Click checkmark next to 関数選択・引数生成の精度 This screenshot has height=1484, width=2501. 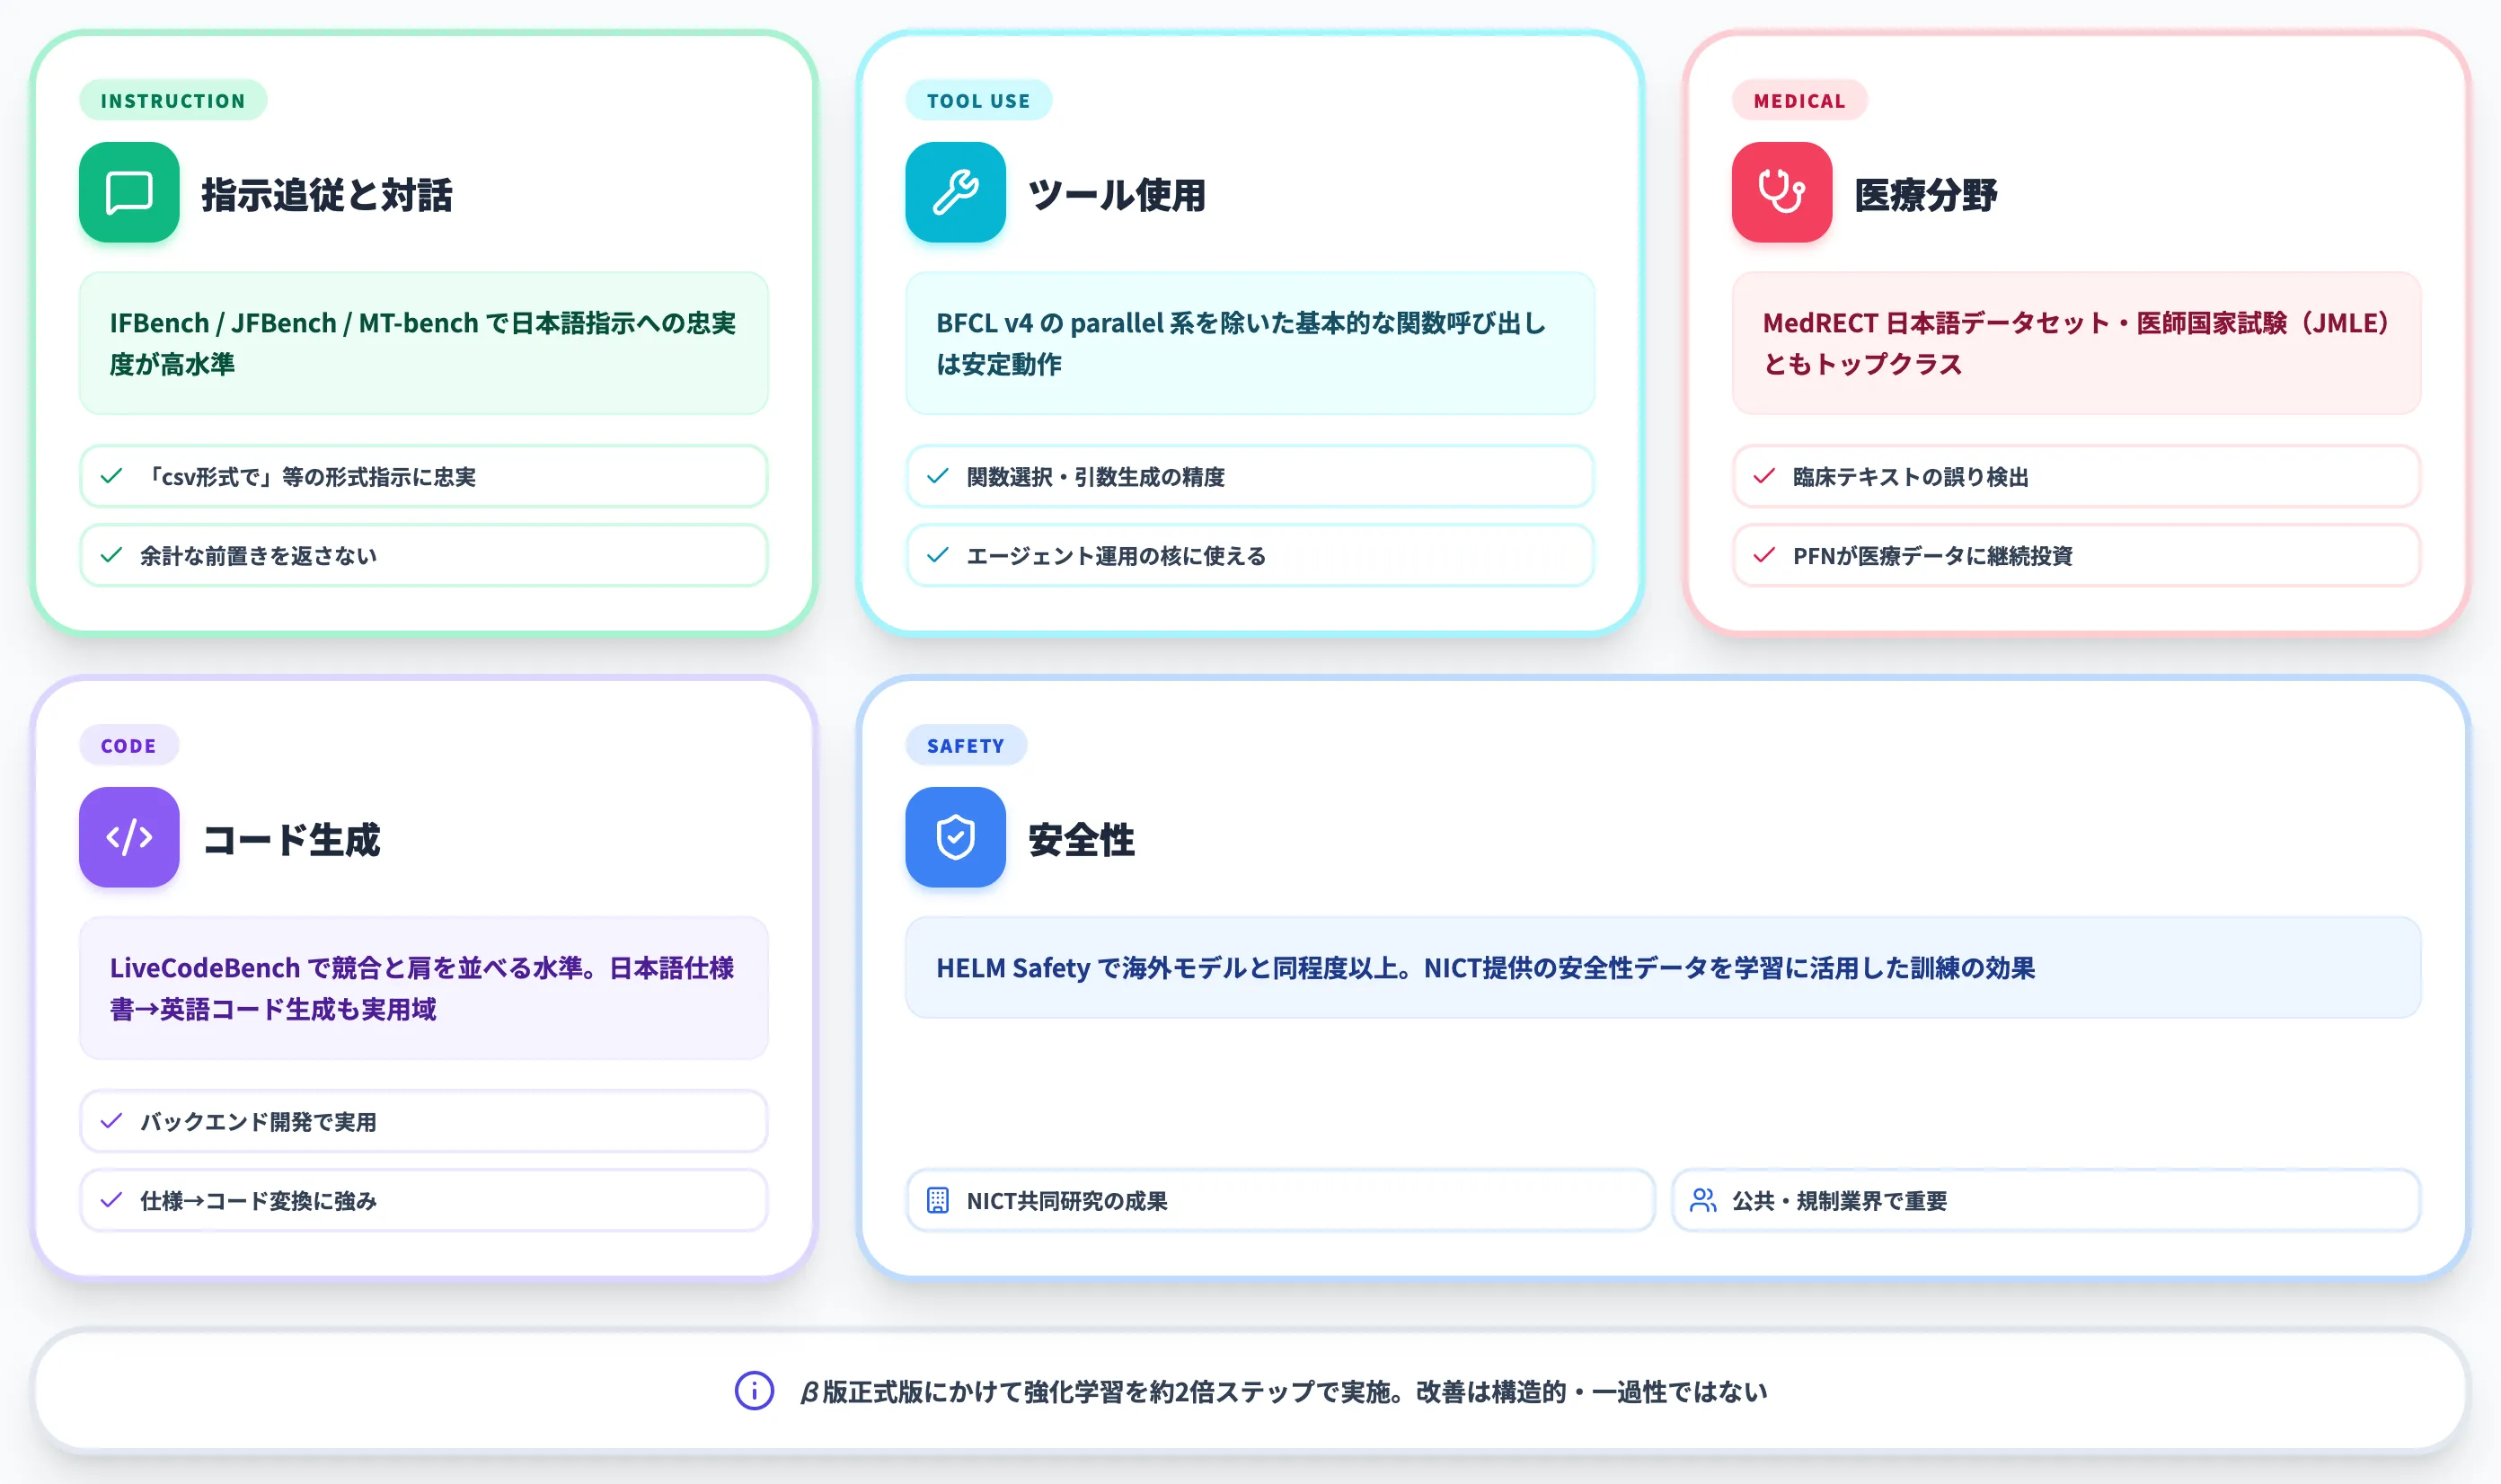938,476
